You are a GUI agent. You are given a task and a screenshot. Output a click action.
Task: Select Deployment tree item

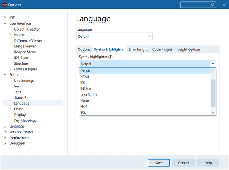click(19, 138)
